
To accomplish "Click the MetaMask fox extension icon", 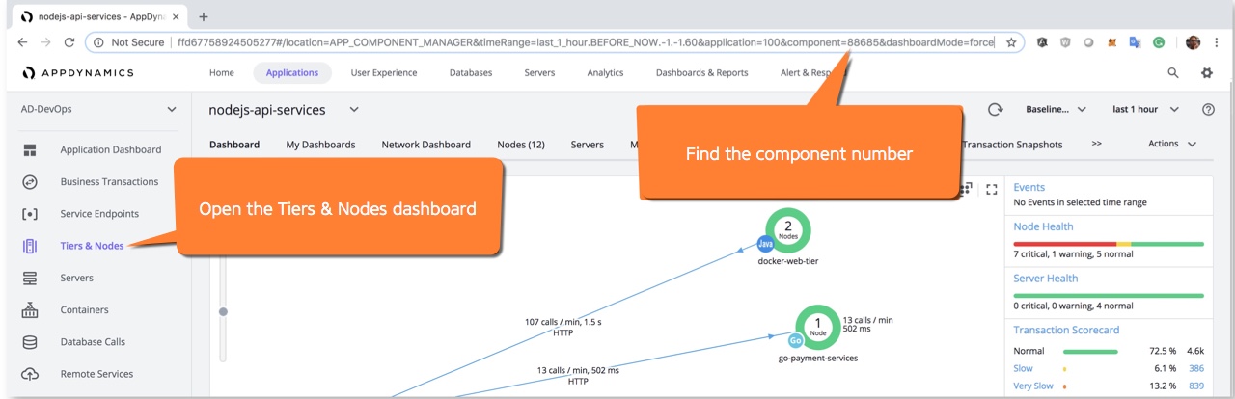I will (1111, 42).
